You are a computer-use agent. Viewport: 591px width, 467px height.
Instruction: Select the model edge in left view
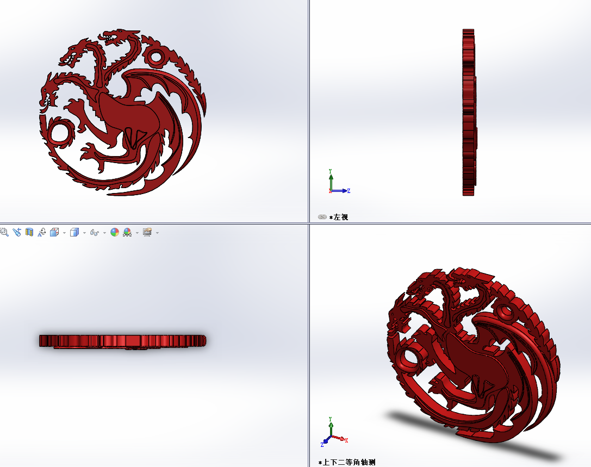coord(469,113)
